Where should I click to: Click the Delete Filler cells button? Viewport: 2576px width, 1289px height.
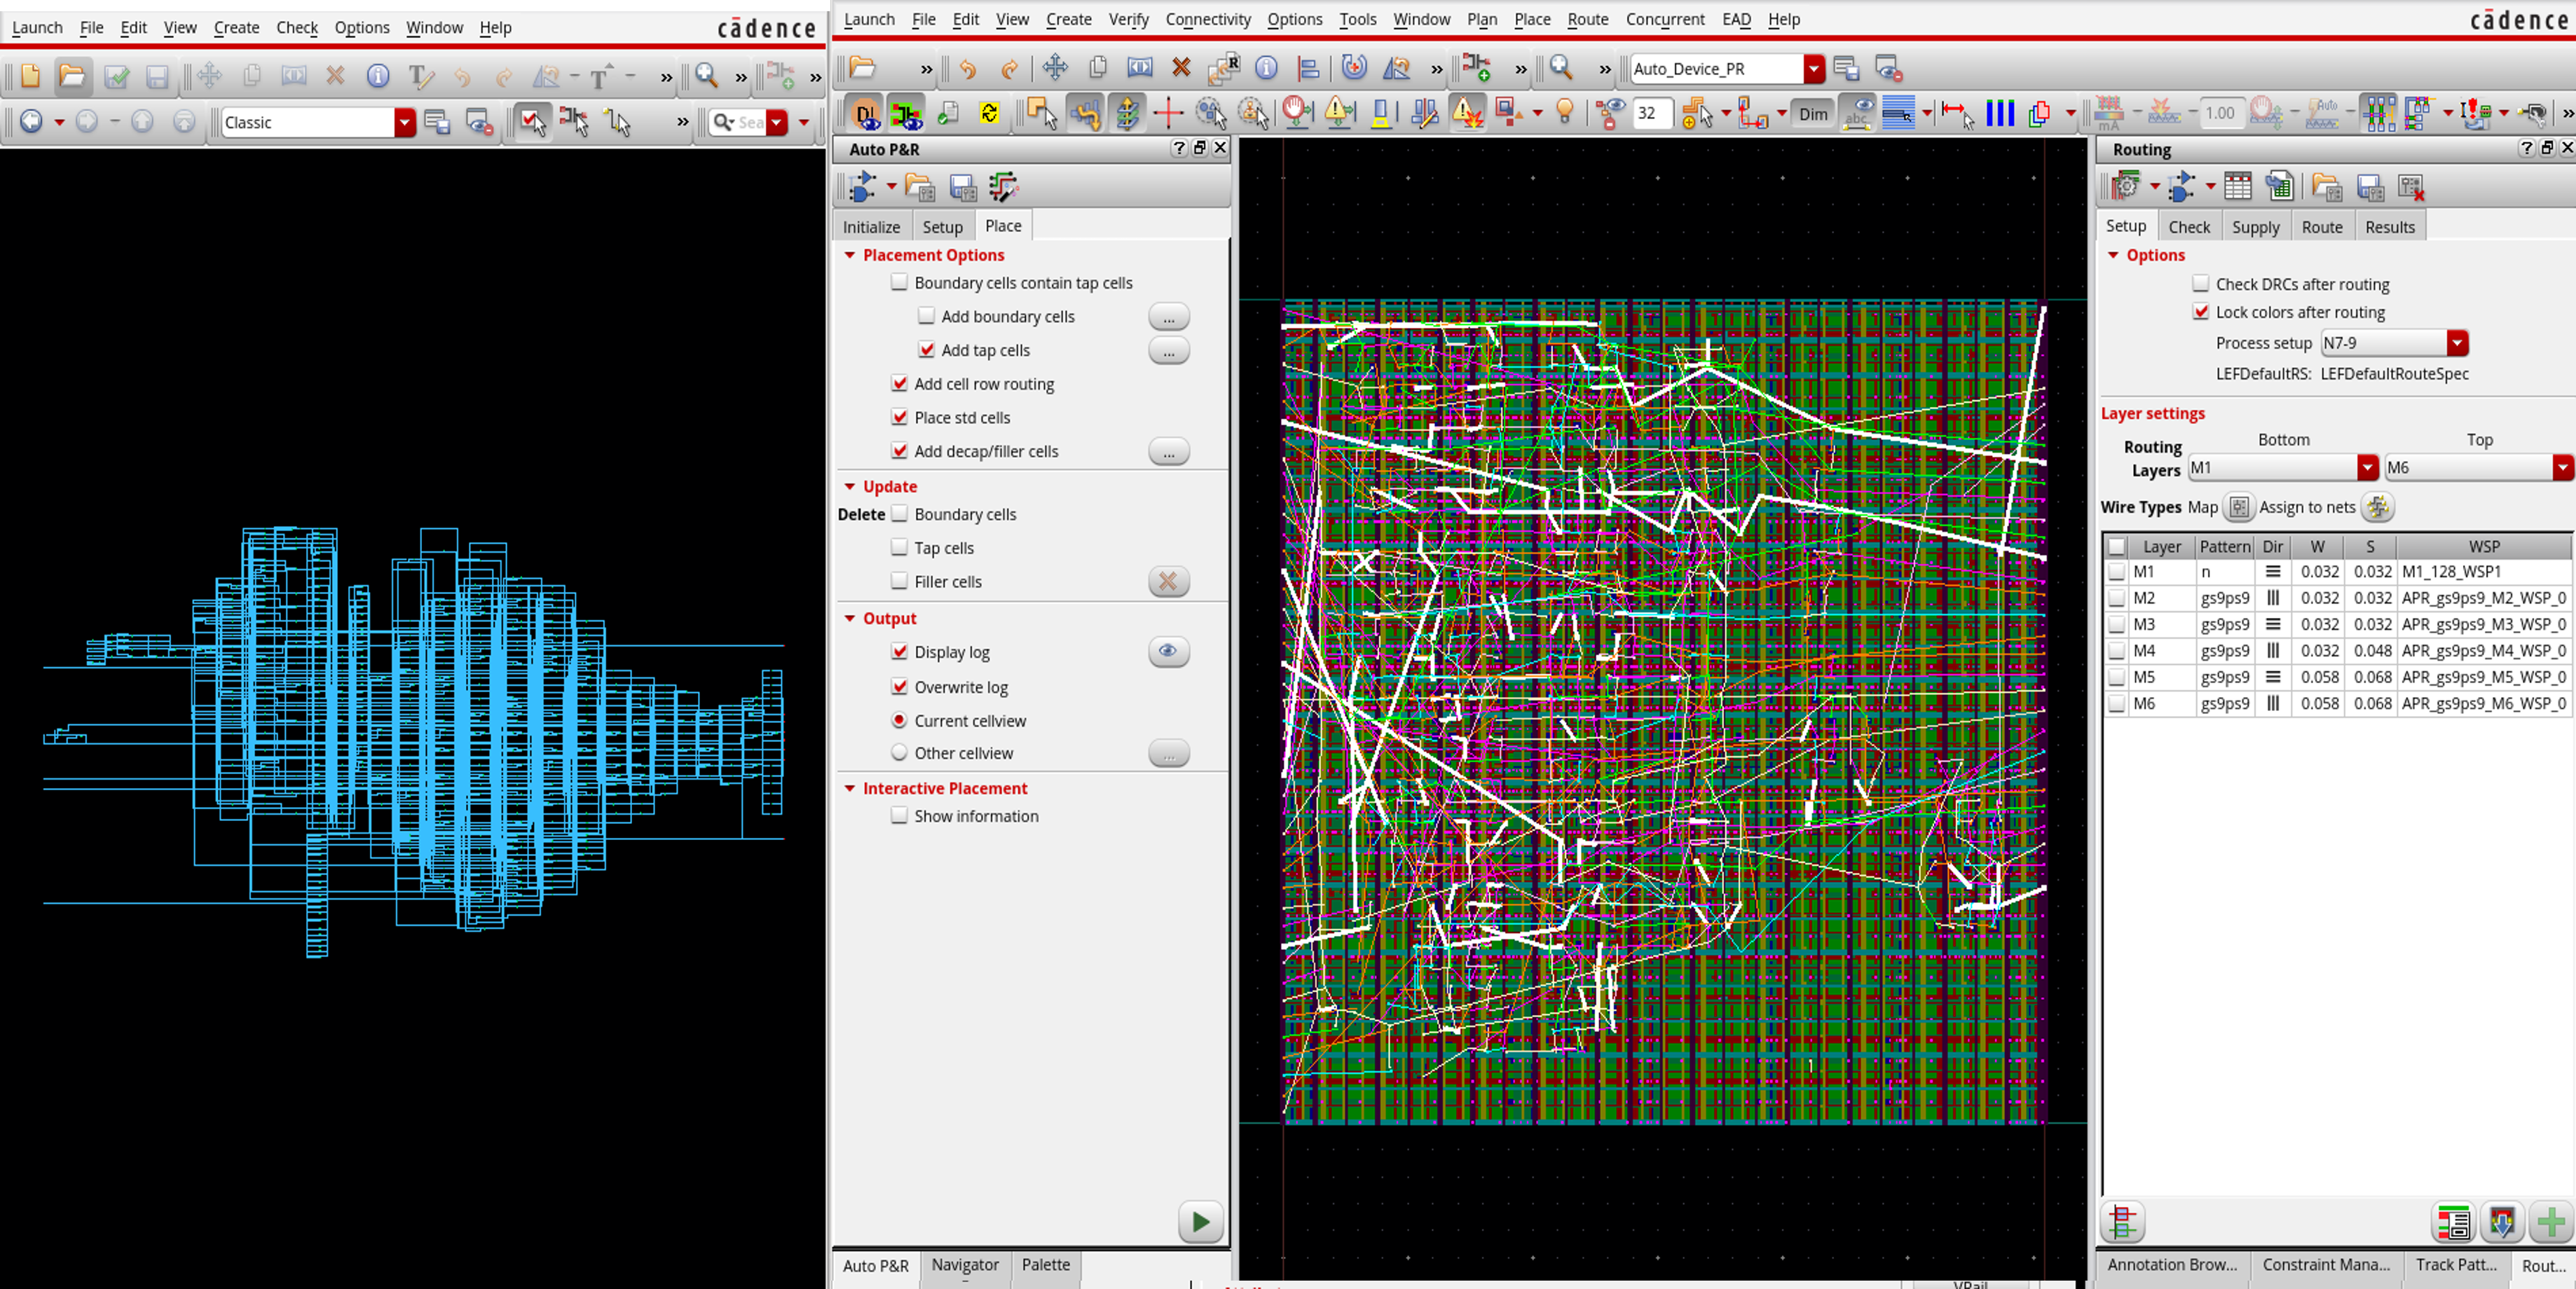1169,580
